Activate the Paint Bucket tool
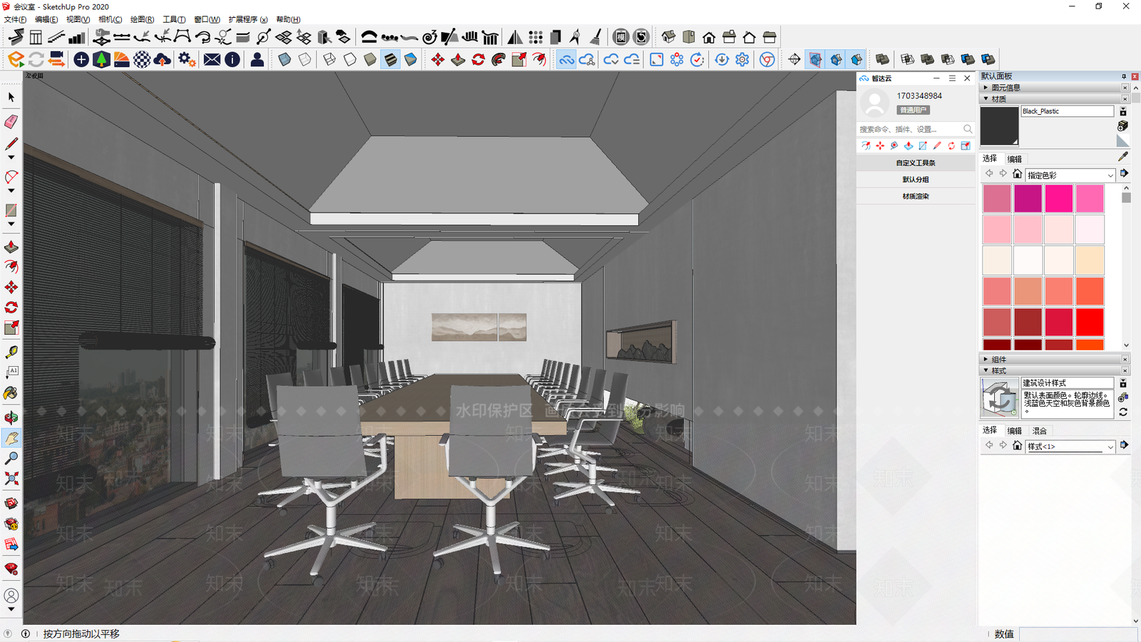Image resolution: width=1141 pixels, height=642 pixels. tap(11, 393)
